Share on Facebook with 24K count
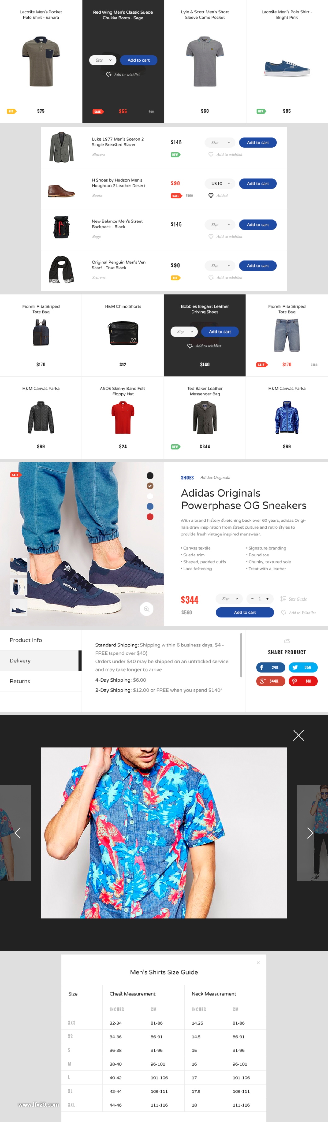Screen dimensions: 328x1122 click(x=271, y=667)
